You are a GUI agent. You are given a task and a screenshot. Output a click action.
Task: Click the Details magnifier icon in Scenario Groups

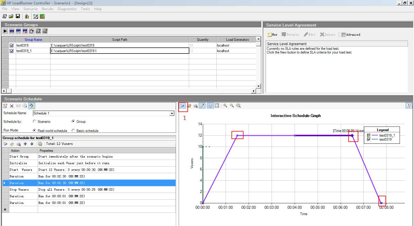coord(38,31)
